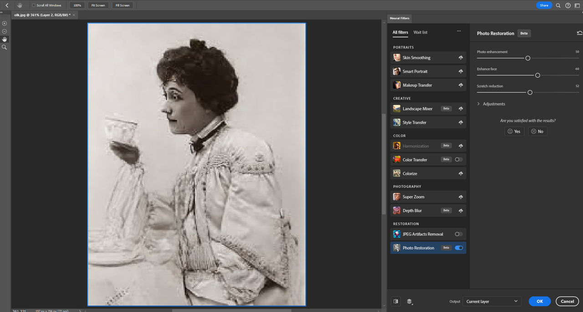Adjust the Photo enhancement slider handle
Viewport: 583px width, 312px height.
[x=528, y=58]
